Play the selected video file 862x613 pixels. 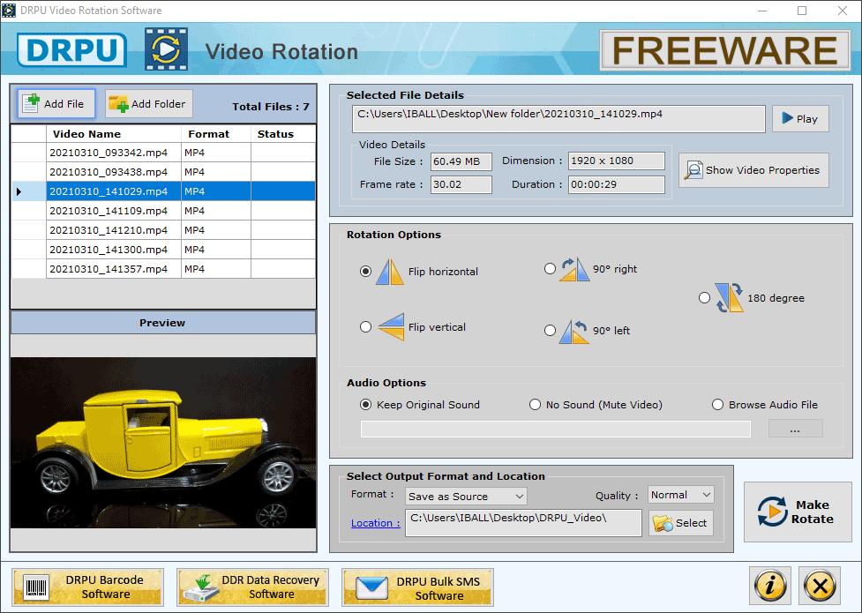tap(800, 119)
